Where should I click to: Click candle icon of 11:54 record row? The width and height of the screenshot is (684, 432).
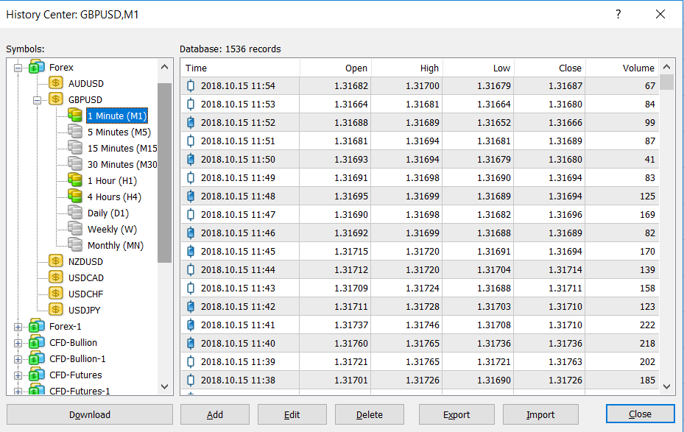(x=191, y=86)
